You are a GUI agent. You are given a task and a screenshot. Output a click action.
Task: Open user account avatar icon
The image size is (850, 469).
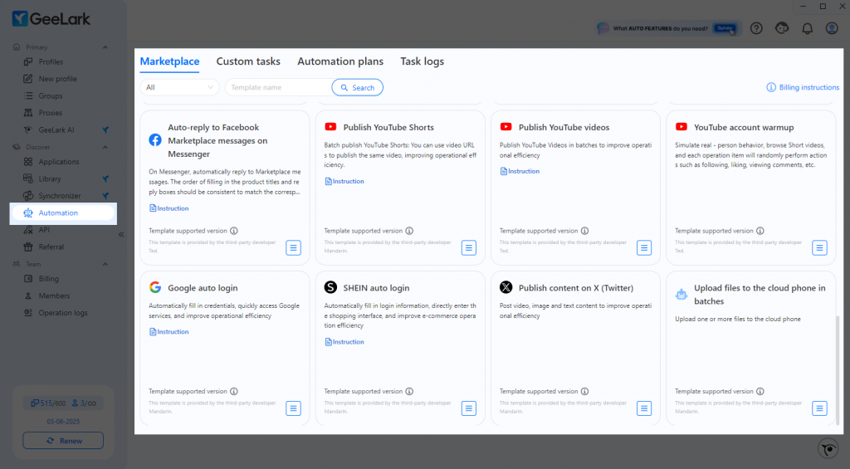point(832,28)
